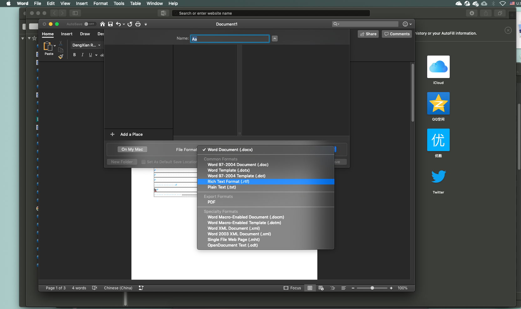Open the Draw ribbon tab
Image resolution: width=521 pixels, height=309 pixels.
[85, 34]
